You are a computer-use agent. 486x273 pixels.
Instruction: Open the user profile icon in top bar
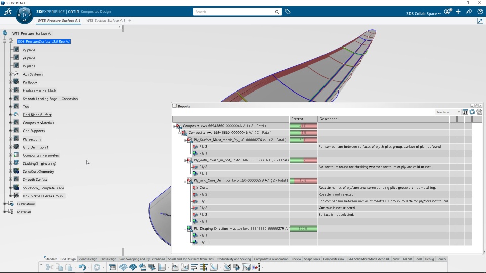pyautogui.click(x=447, y=12)
